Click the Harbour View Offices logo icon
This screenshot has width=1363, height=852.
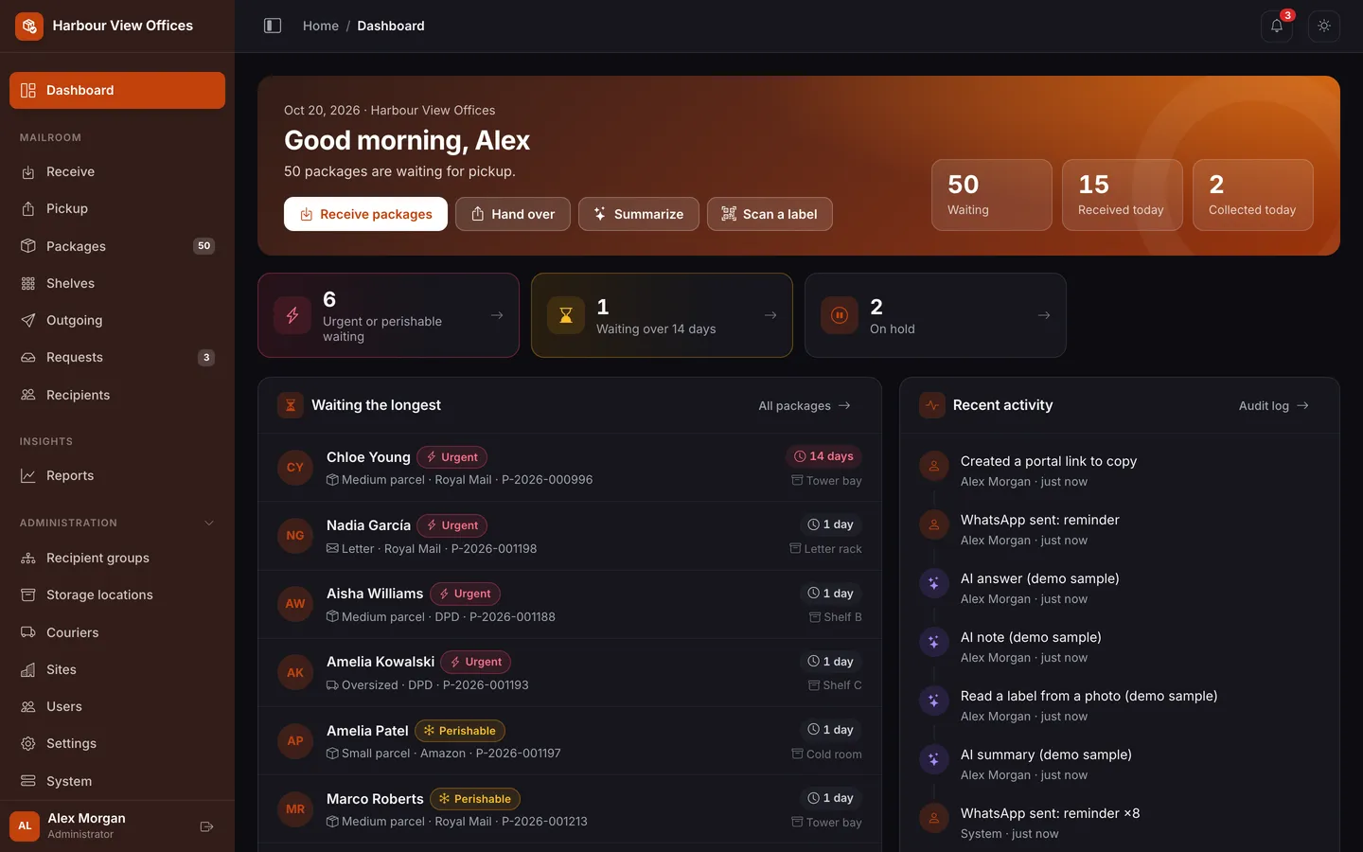tap(29, 26)
